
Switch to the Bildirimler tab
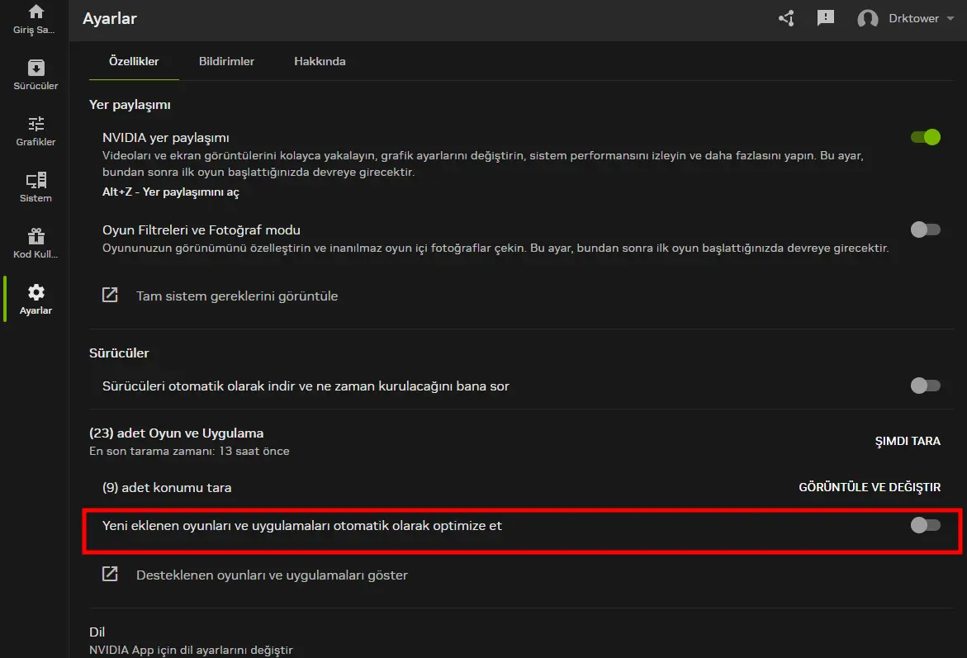226,61
